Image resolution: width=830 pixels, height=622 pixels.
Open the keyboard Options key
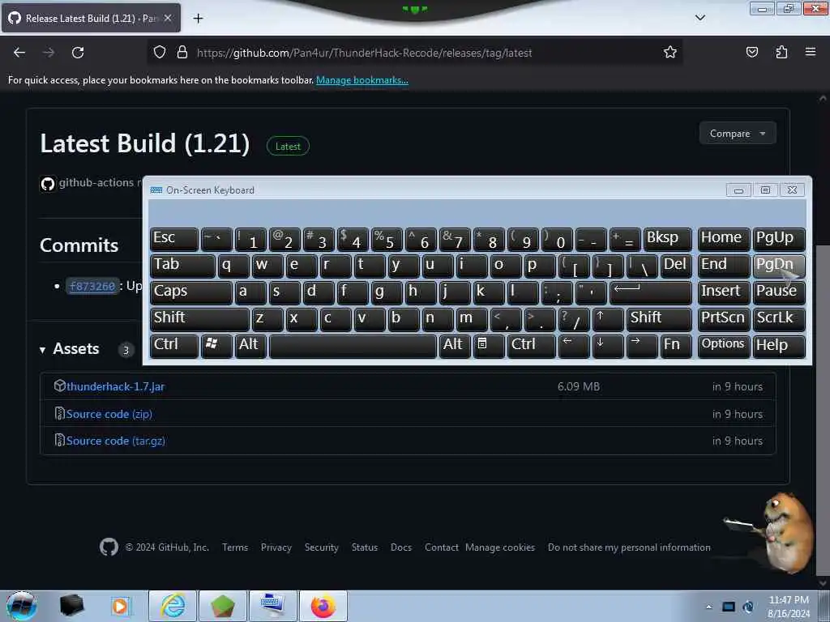pos(724,346)
